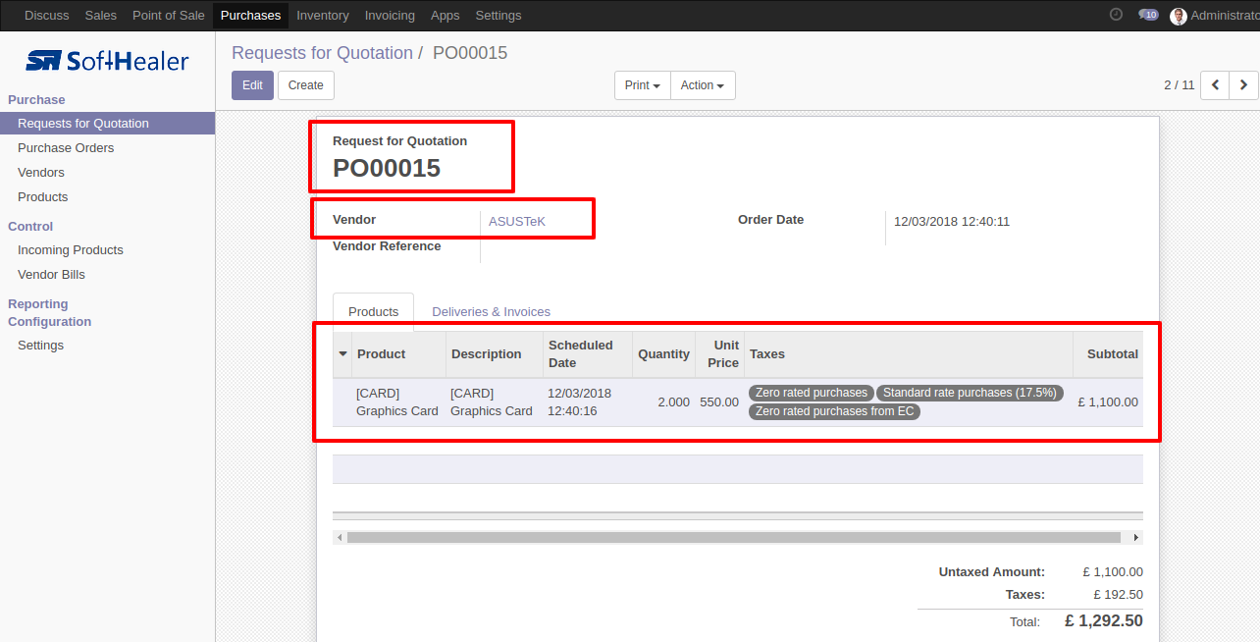Click the left arrow of horizontal scrollbar
The height and width of the screenshot is (642, 1260).
(x=340, y=538)
